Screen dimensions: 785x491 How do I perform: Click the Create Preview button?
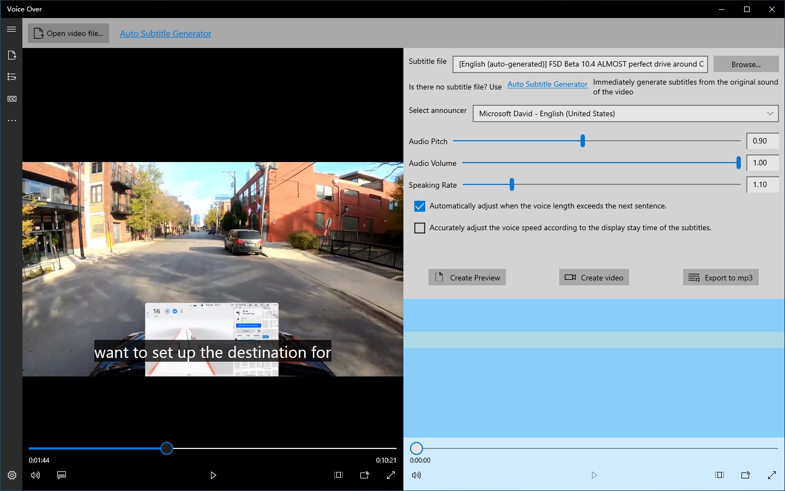(x=467, y=278)
